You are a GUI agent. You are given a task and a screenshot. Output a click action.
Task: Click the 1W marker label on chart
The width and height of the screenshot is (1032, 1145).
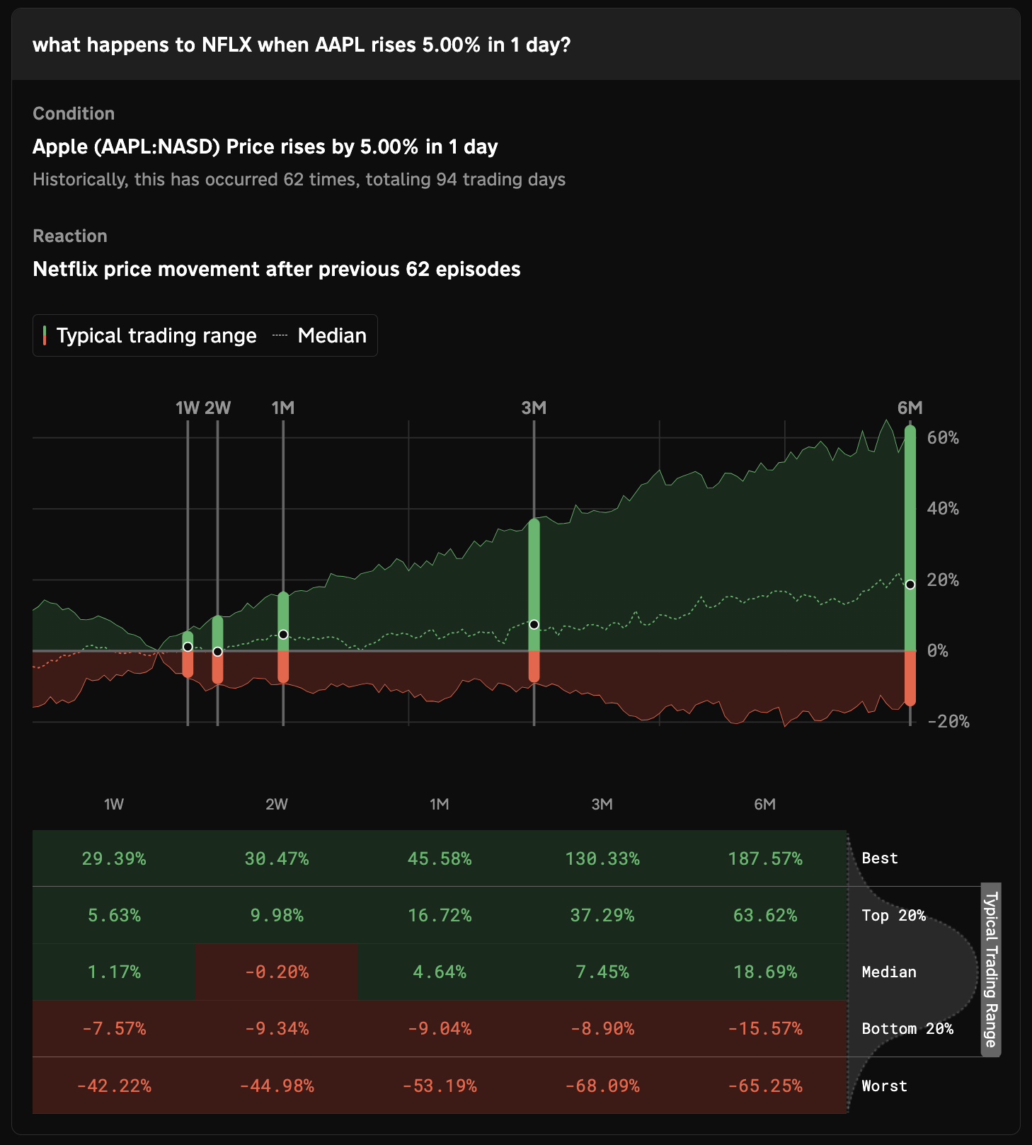coord(188,408)
